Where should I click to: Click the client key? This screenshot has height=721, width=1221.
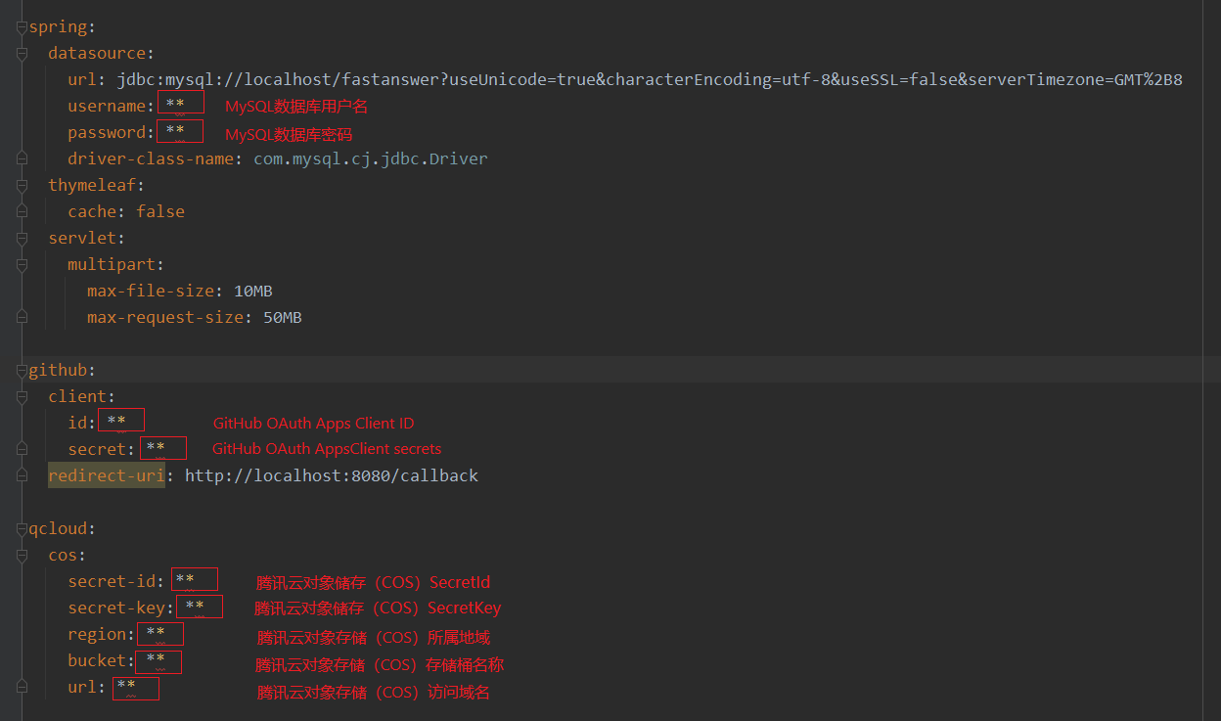(77, 396)
